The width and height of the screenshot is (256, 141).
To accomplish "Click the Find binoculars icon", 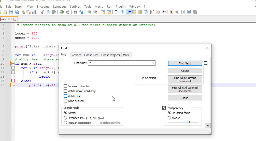I will coord(75,12).
